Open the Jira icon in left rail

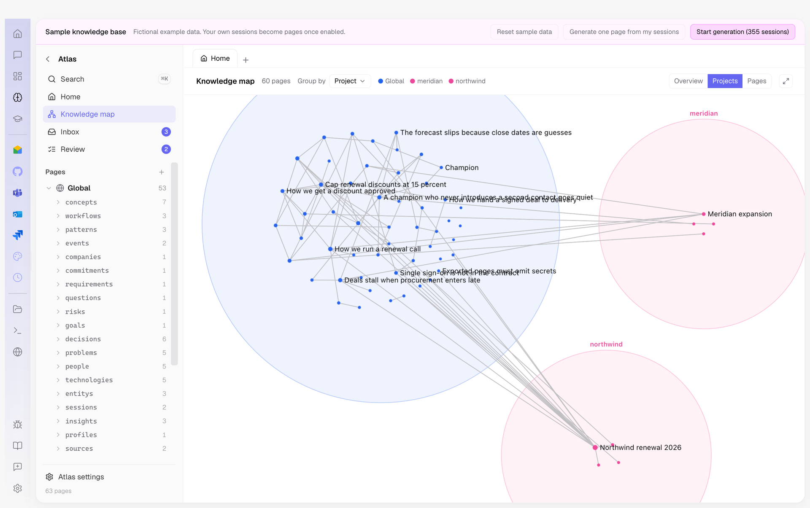[x=17, y=235]
